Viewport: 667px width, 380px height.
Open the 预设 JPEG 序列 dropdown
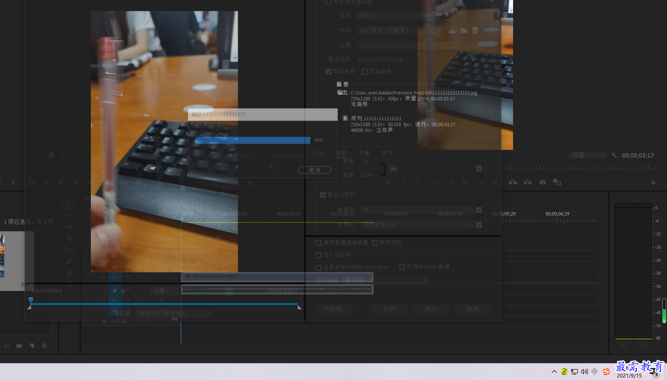click(400, 30)
